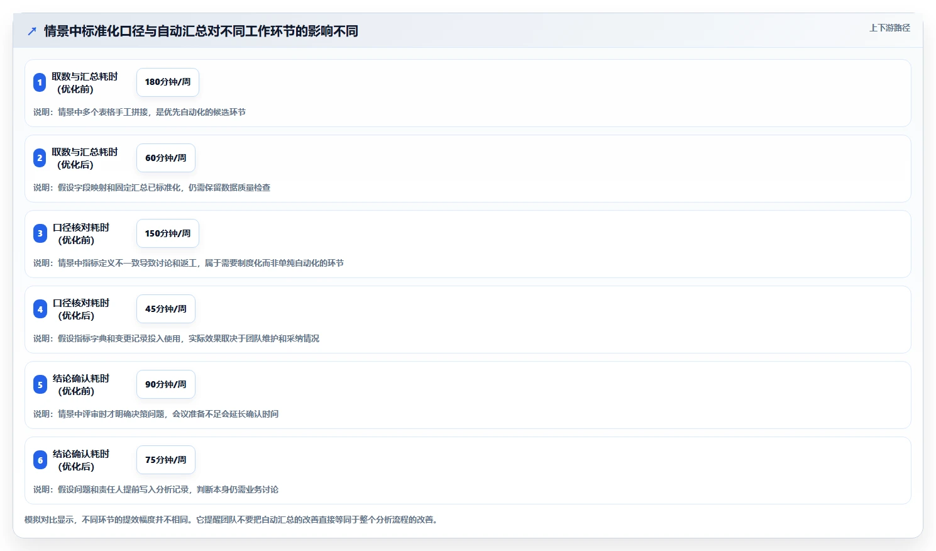Image resolution: width=936 pixels, height=551 pixels.
Task: Select the label 口径核对耗时 (优化前)
Action: [x=81, y=233]
